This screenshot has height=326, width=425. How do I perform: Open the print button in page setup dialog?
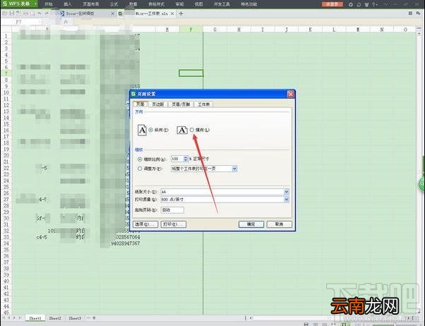point(174,224)
